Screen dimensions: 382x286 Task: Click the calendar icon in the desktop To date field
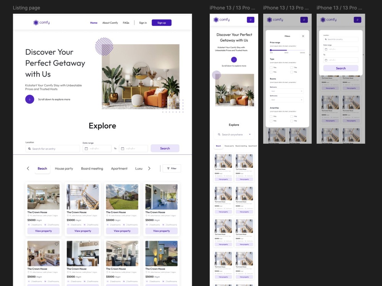click(123, 149)
